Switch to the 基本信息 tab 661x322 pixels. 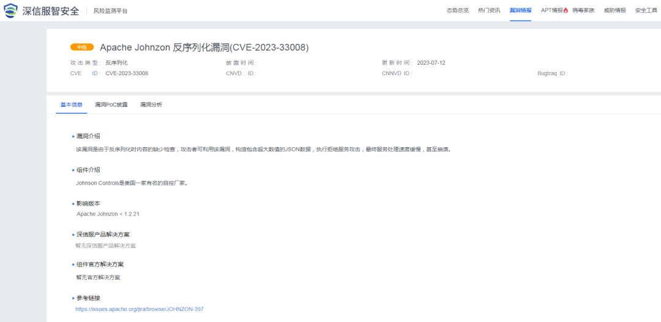click(71, 105)
